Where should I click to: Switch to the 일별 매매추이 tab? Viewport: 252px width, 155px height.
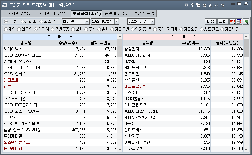(x=117, y=13)
